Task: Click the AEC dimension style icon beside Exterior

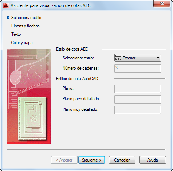Action: (118, 58)
